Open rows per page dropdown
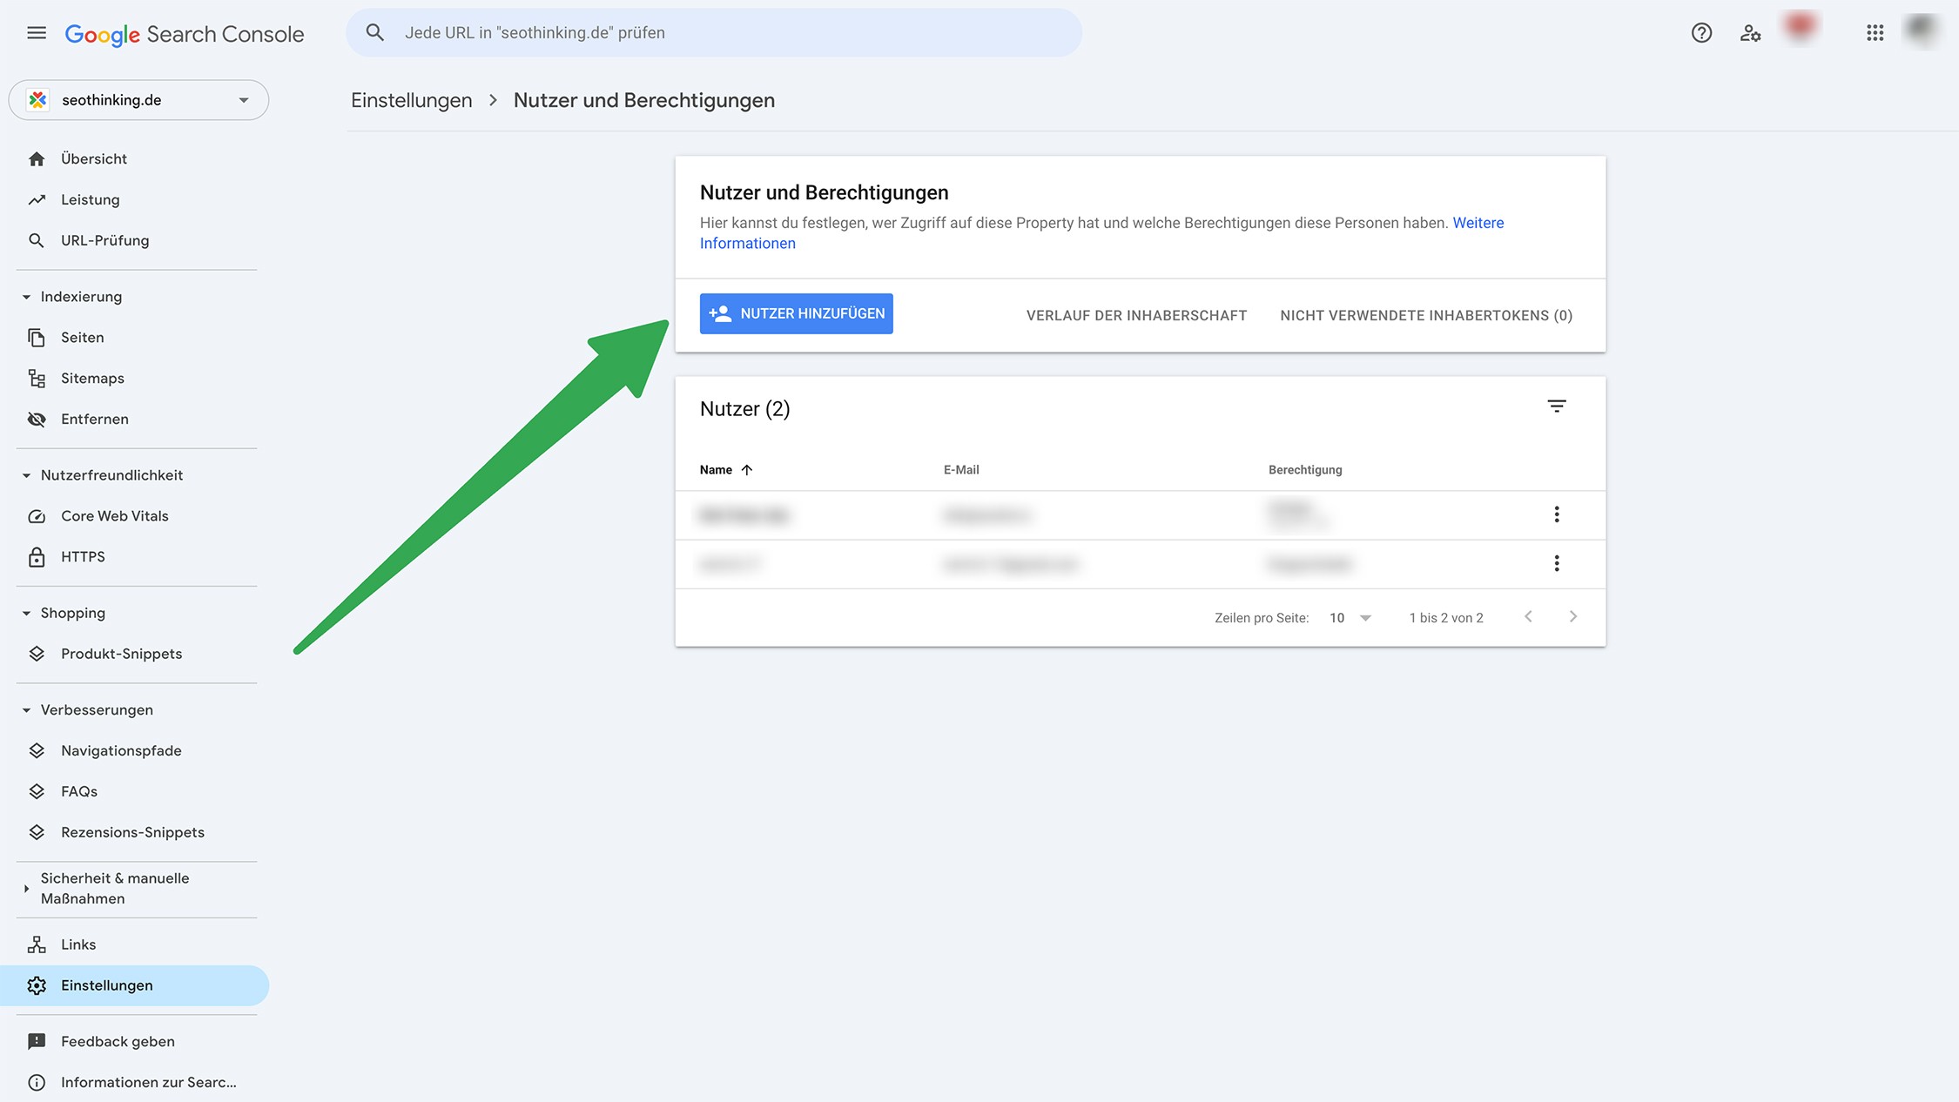The image size is (1959, 1102). tap(1350, 618)
